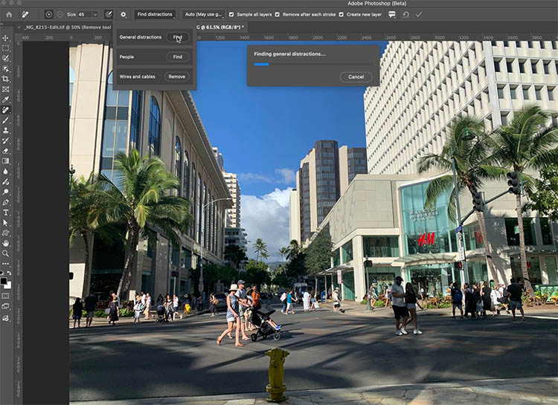Change the screen mode
Viewport: 558px width, 405px height.
coord(5,306)
